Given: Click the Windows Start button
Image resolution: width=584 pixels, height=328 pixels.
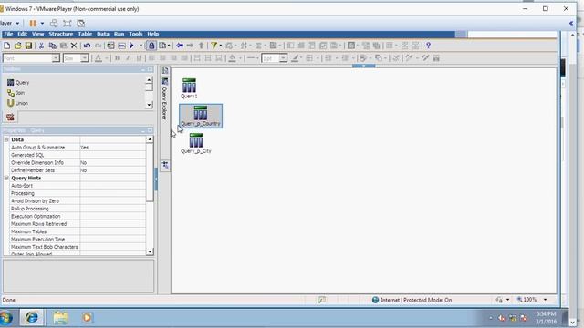Looking at the screenshot, I should 6,318.
